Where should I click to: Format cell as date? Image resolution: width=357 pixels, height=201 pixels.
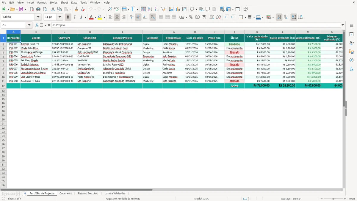point(204,17)
